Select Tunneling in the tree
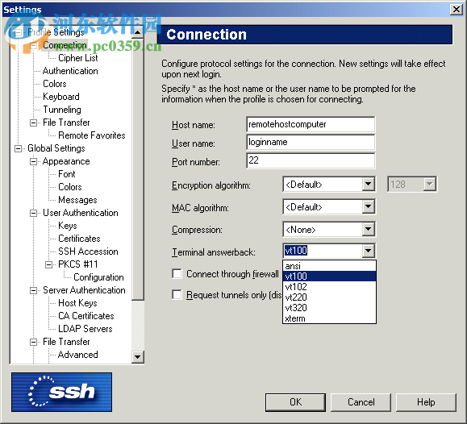 (x=62, y=110)
